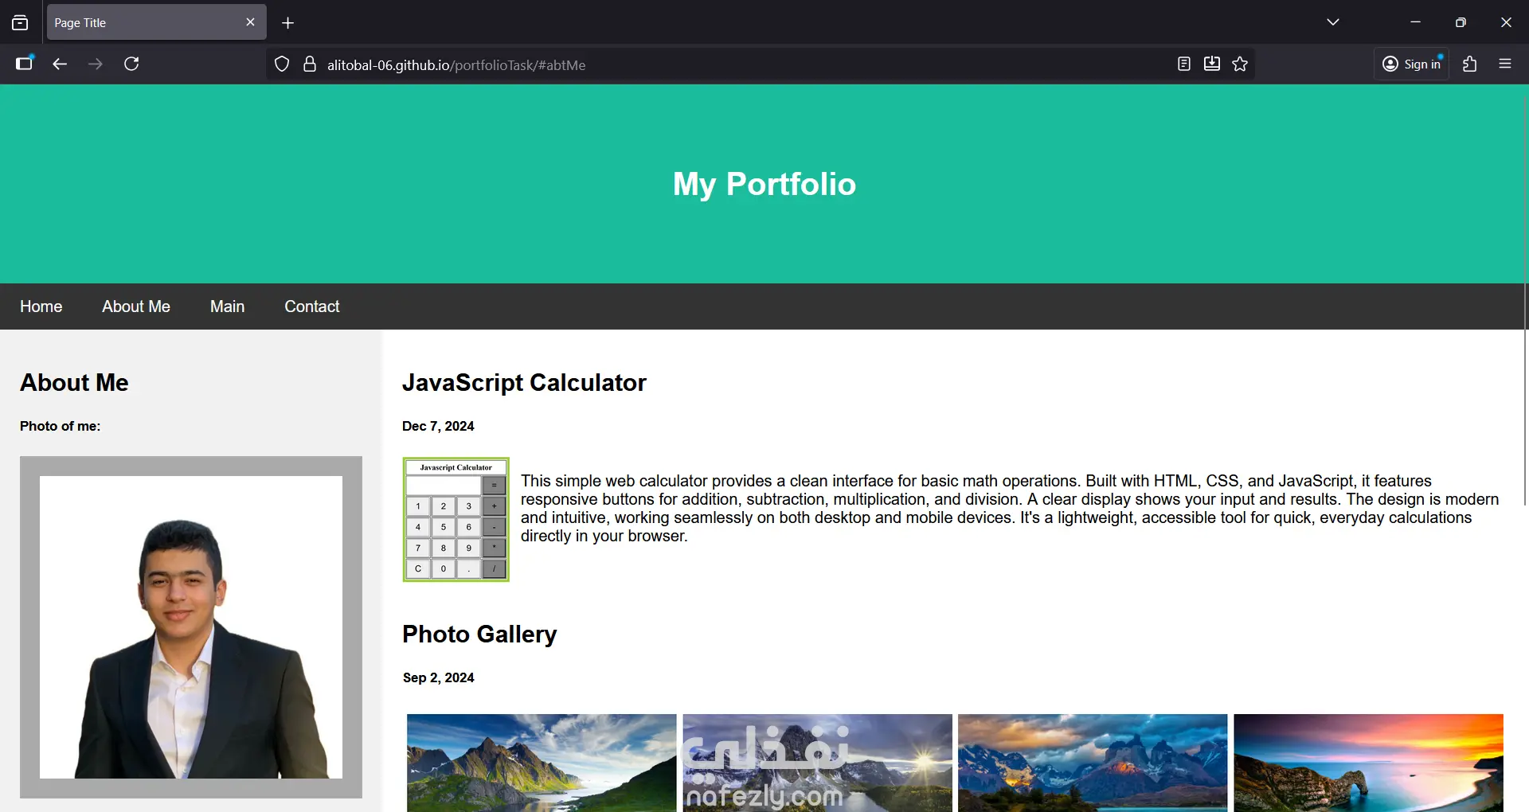This screenshot has width=1529, height=812.
Task: Click the Firefox View icon
Action: pyautogui.click(x=20, y=23)
